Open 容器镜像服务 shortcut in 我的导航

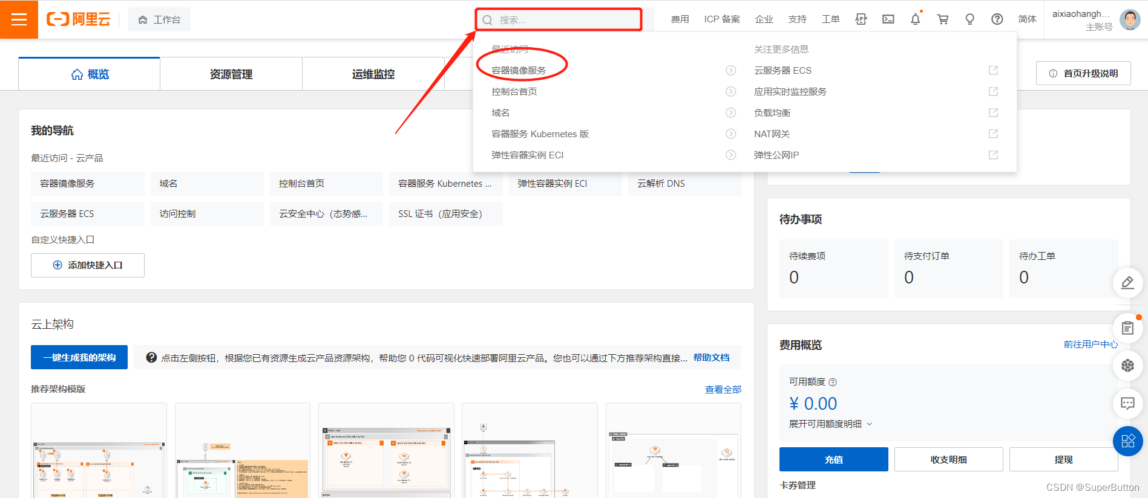(x=88, y=184)
